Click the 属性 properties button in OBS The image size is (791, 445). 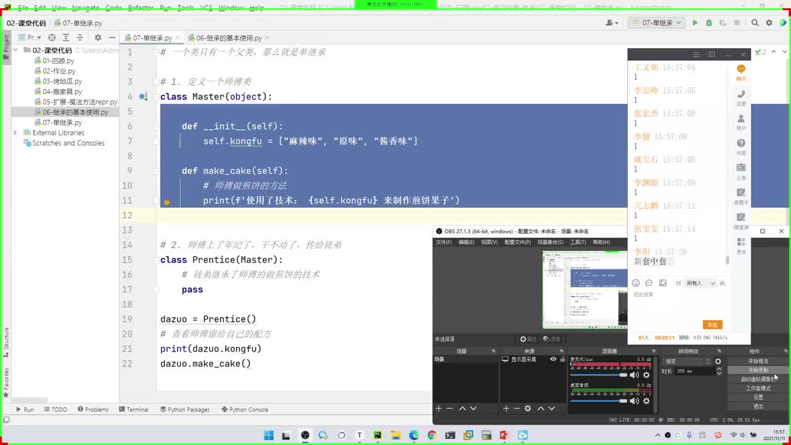point(528,339)
